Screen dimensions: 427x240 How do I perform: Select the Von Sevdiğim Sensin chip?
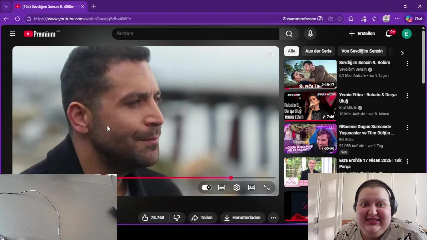click(362, 51)
